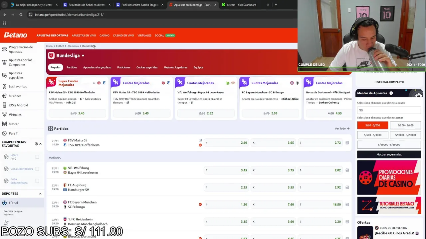
Task: Click the info icon on Super Cuotas Mejoradas card
Action: click(94, 83)
